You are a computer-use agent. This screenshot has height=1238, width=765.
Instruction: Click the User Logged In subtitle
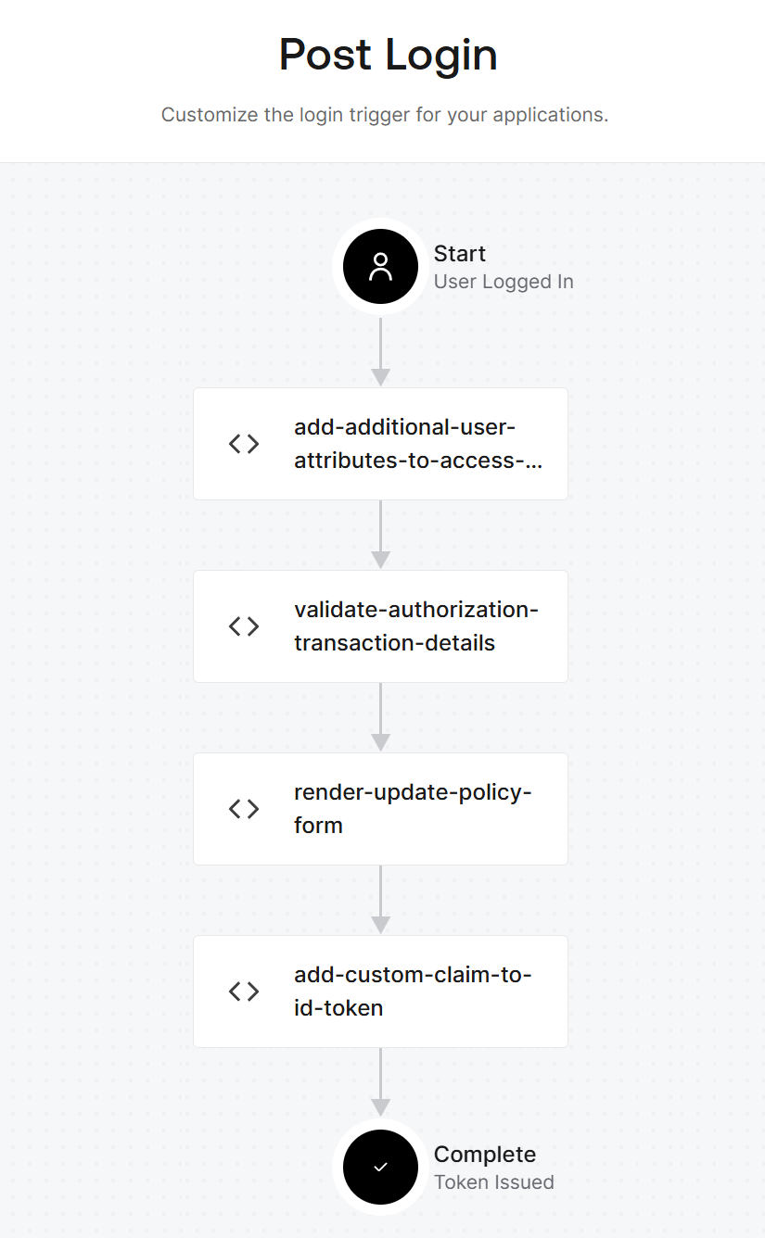point(504,282)
